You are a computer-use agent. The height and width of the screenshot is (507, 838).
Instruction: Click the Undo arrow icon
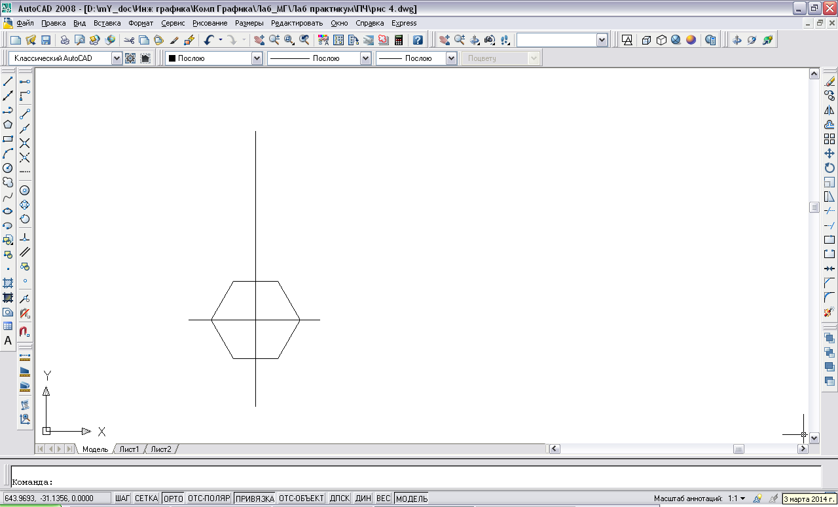209,40
